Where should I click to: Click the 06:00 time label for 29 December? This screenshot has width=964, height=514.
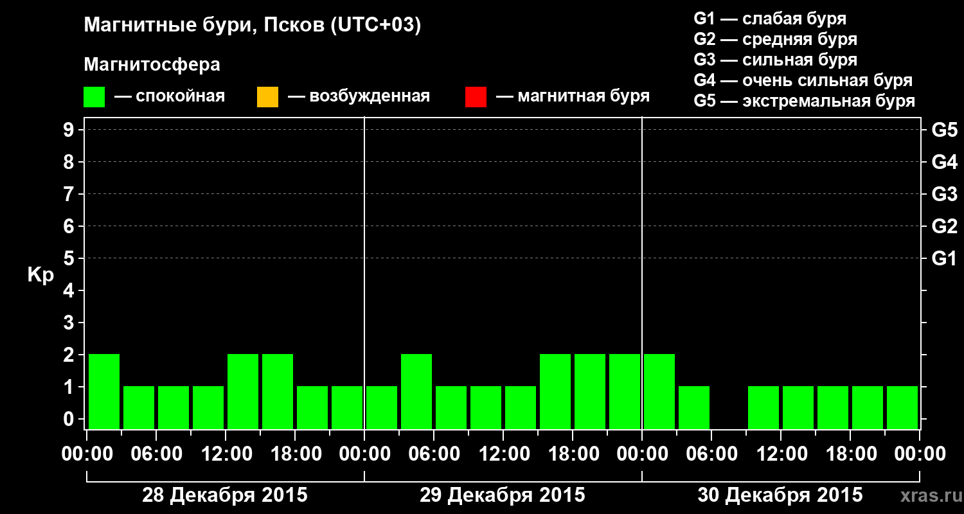(434, 454)
